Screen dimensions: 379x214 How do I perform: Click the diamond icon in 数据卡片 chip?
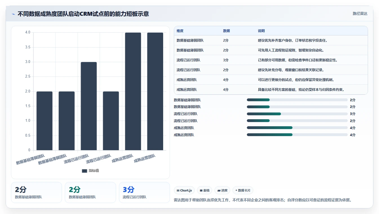click(236, 190)
